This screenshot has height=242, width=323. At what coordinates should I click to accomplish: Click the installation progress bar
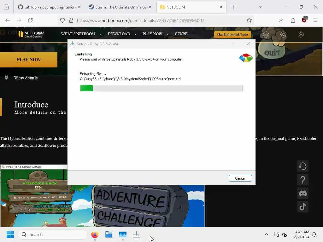161,88
